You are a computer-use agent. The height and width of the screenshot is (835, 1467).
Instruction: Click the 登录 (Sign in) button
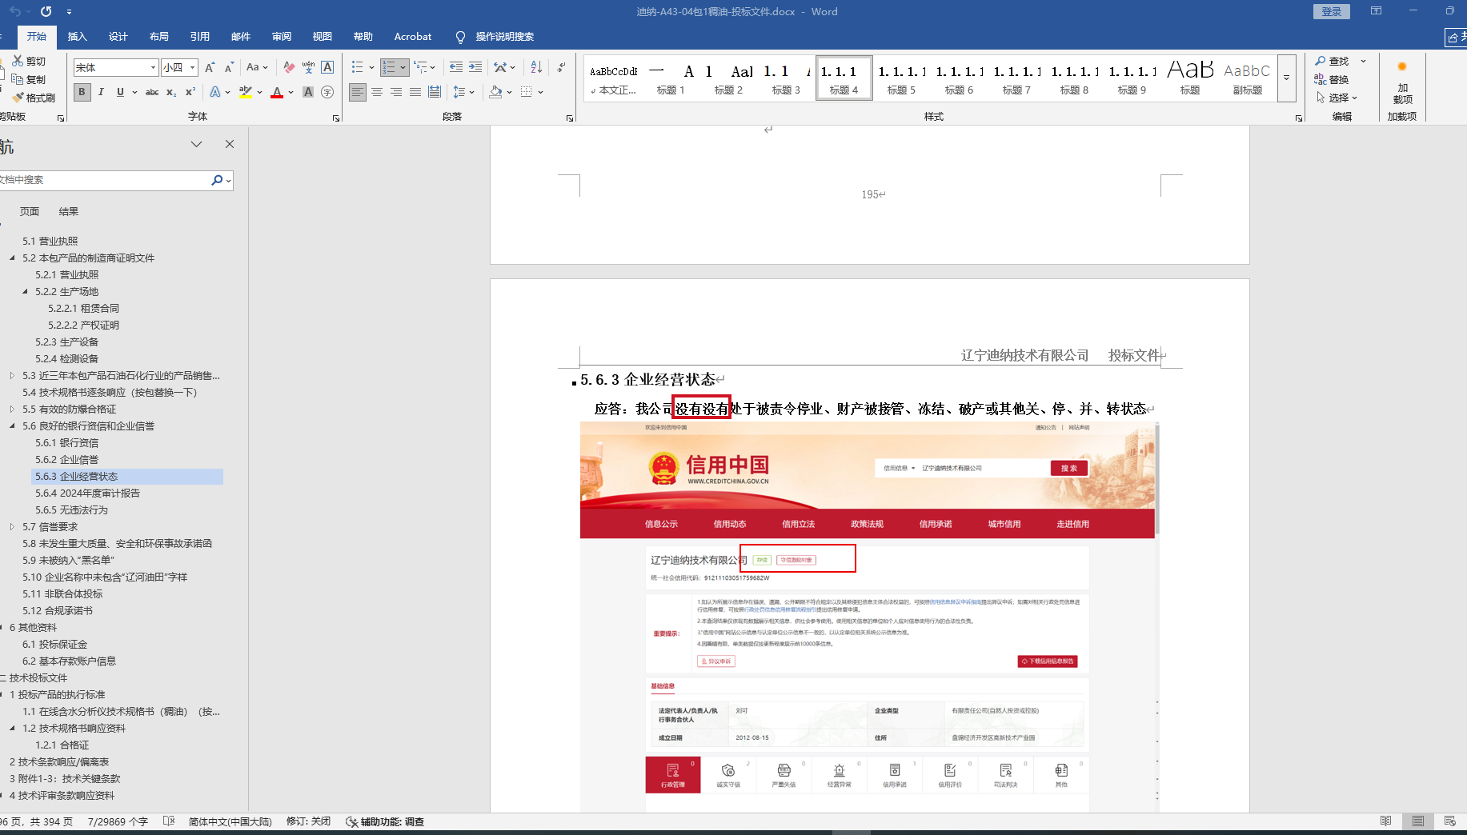[x=1332, y=12]
